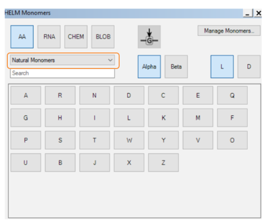The width and height of the screenshot is (267, 223).
Task: Choose the G glycine monomer tile
Action: (x=26, y=118)
